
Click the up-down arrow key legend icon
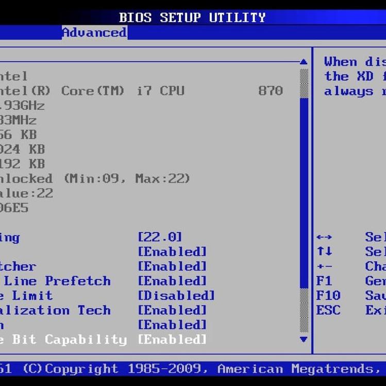coord(324,252)
